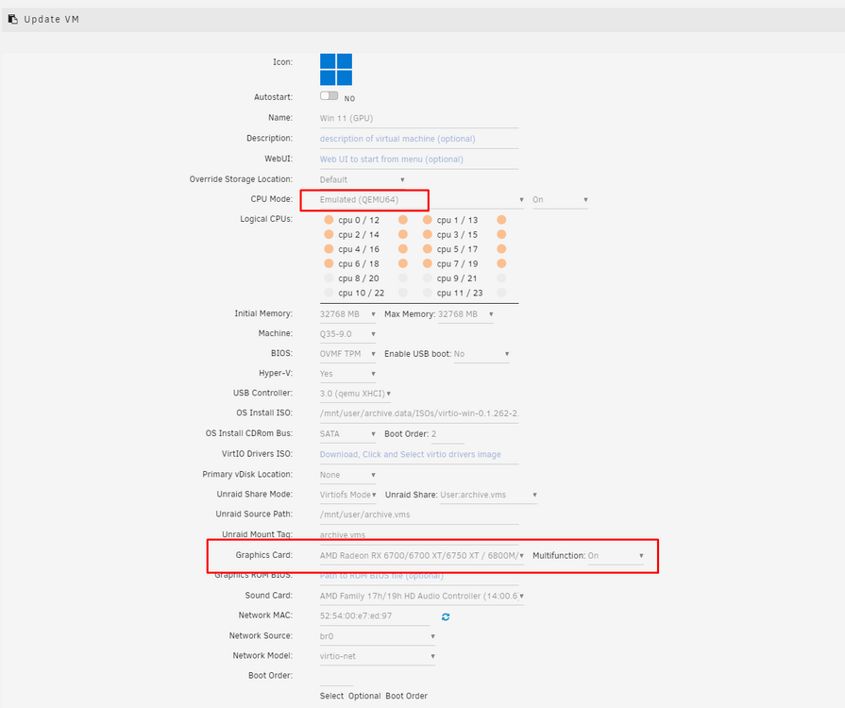Open the Network Model virtio-net dropdown
845x708 pixels.
click(378, 656)
